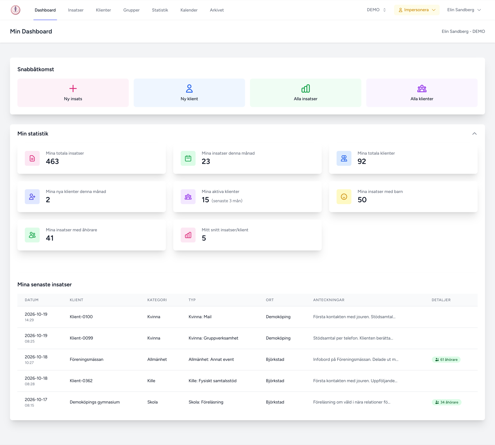Open the DEMO organization selector
495x445 pixels.
376,10
